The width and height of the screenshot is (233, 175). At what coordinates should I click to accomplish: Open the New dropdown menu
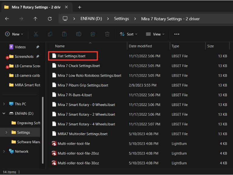coord(14,34)
